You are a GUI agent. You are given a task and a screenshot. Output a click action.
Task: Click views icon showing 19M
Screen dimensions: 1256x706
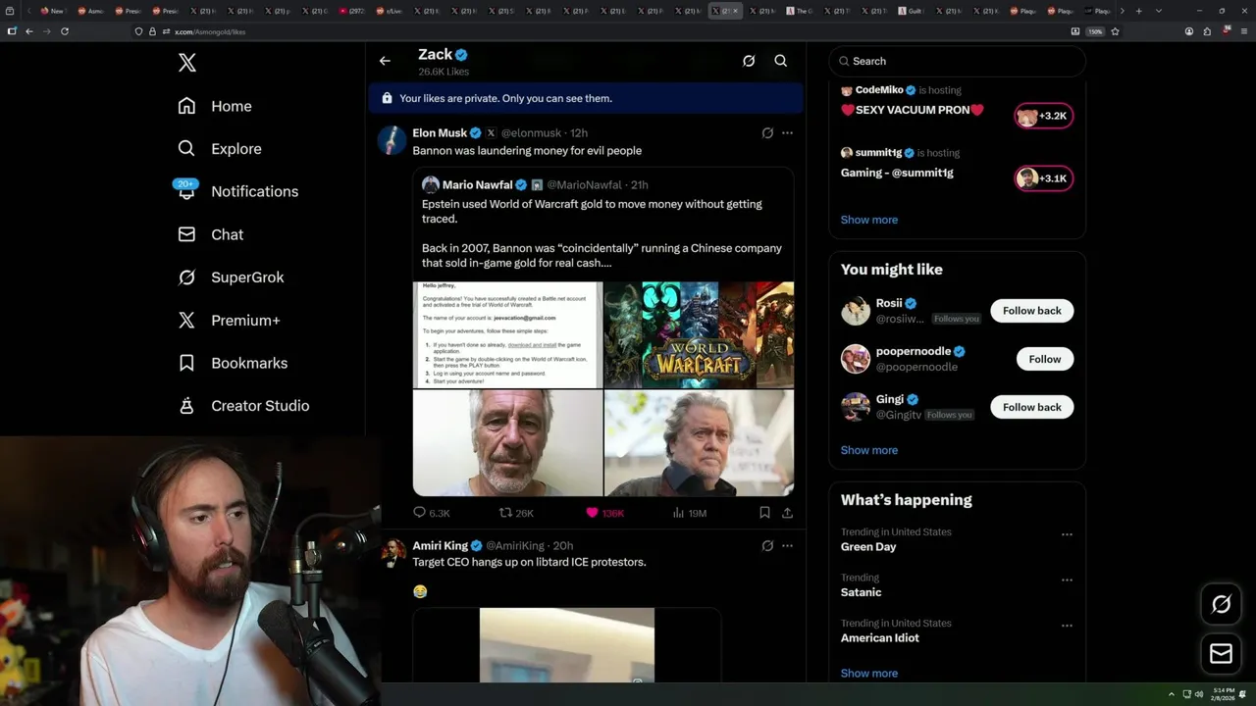pos(678,513)
